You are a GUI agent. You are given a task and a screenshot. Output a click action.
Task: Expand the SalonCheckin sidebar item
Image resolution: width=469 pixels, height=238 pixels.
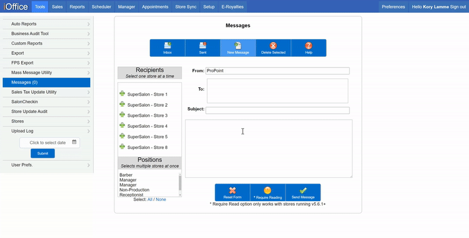(x=46, y=102)
